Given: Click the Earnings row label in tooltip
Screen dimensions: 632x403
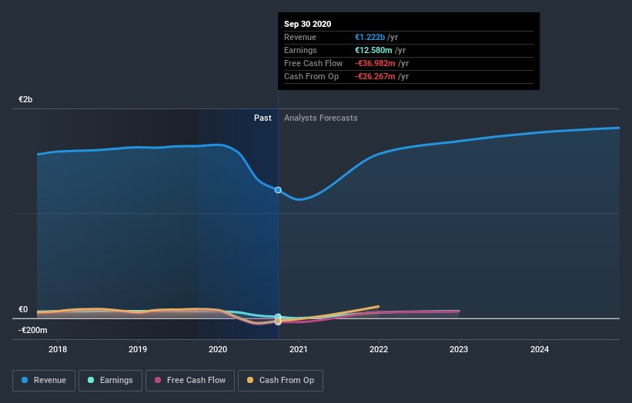Looking at the screenshot, I should click(300, 50).
